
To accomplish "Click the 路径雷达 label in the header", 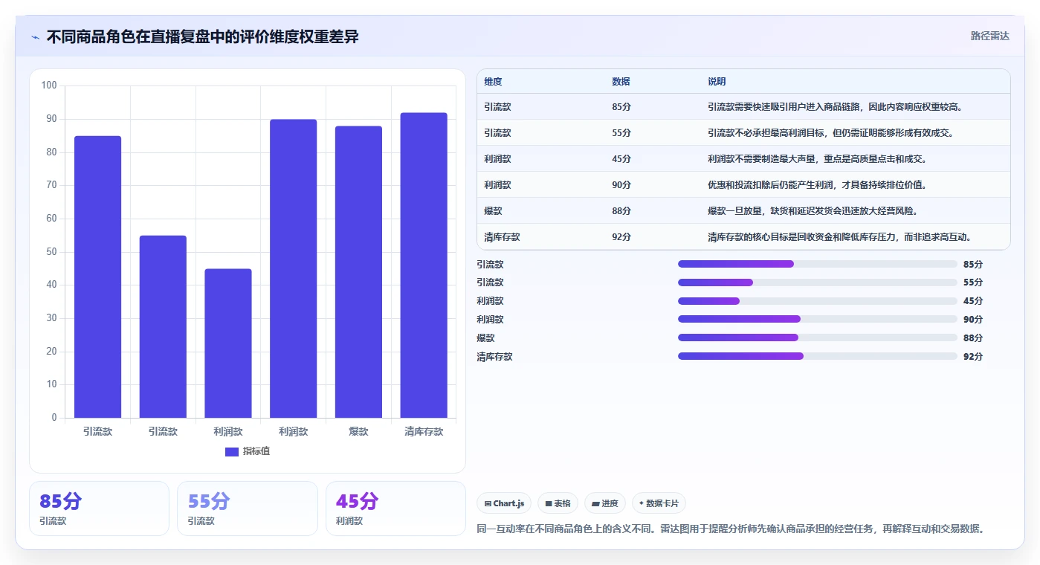I will [989, 36].
